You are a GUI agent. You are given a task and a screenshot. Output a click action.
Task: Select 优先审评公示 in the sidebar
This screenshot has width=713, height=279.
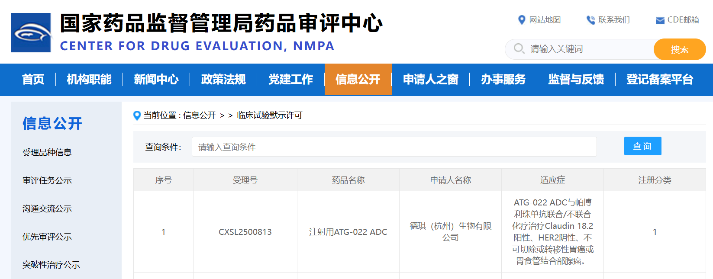(47, 237)
